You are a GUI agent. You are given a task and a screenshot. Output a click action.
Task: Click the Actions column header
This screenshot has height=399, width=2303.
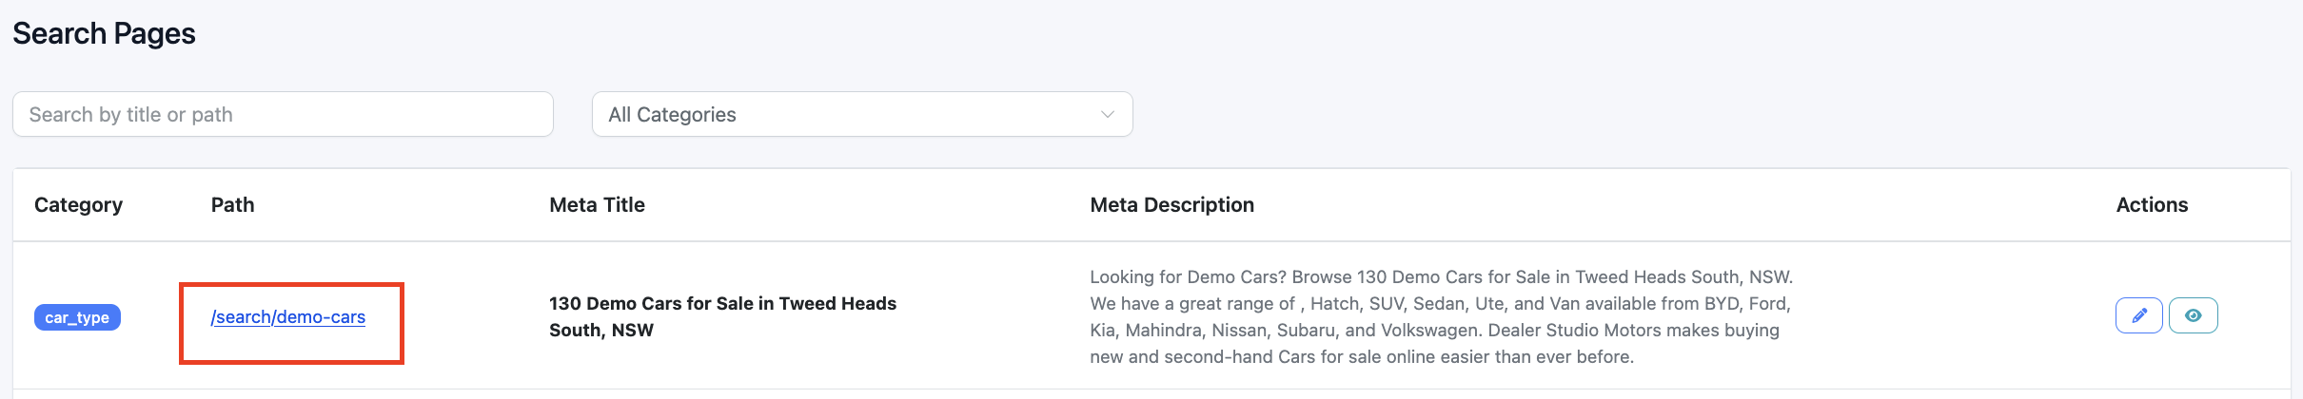point(2152,205)
